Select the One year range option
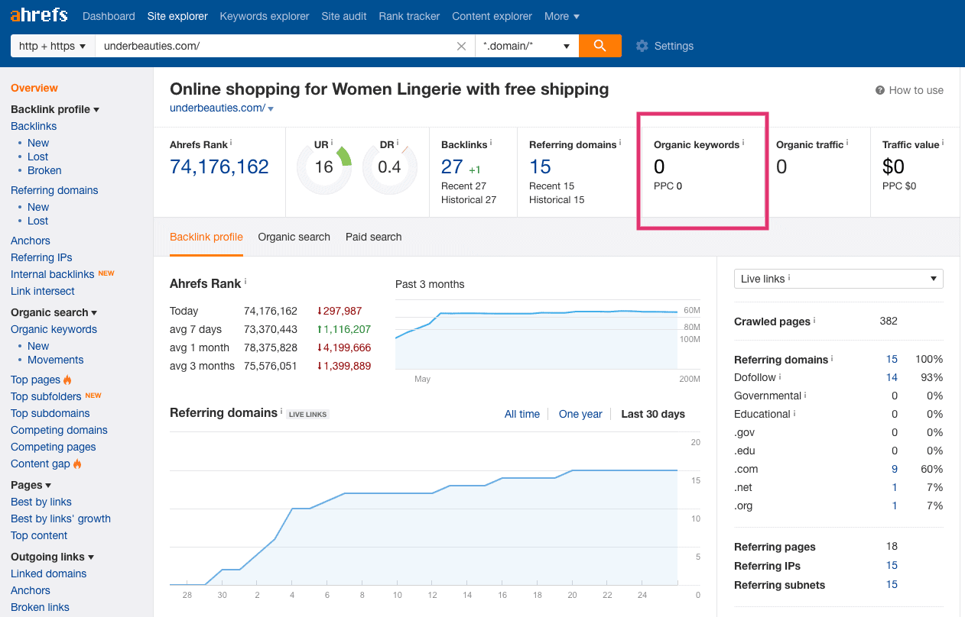 (x=580, y=414)
